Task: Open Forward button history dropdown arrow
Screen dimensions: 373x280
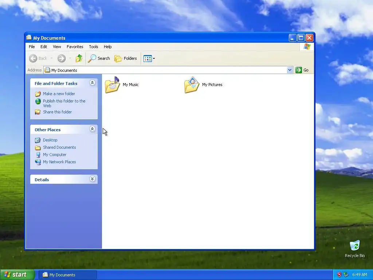Action: click(x=70, y=58)
